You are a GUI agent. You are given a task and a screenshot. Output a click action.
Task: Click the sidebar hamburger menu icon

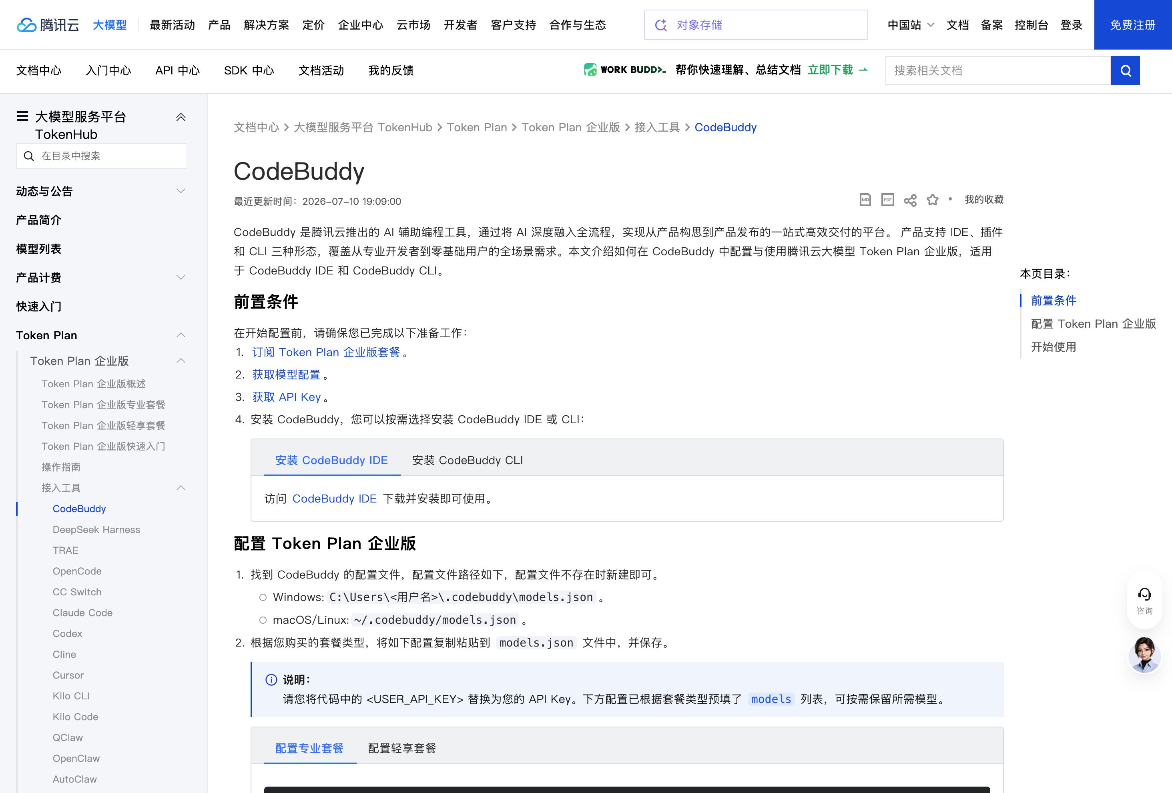[x=22, y=116]
